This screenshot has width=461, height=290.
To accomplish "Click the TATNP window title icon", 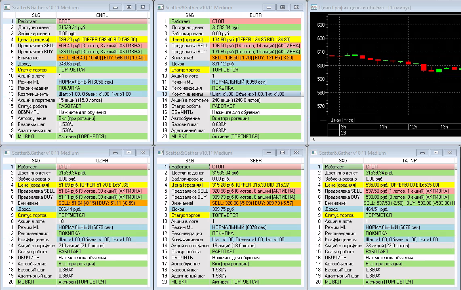I will [x=314, y=153].
